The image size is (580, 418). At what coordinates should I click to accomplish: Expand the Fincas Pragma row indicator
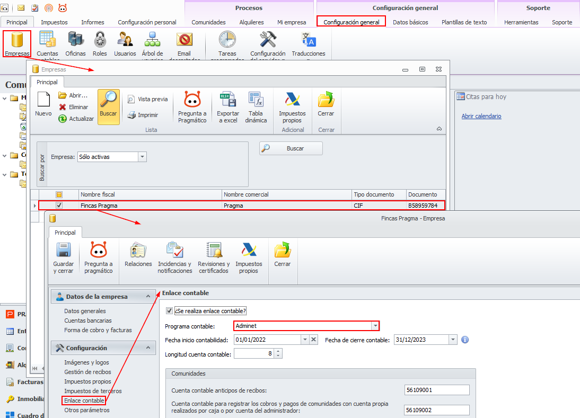tap(35, 206)
